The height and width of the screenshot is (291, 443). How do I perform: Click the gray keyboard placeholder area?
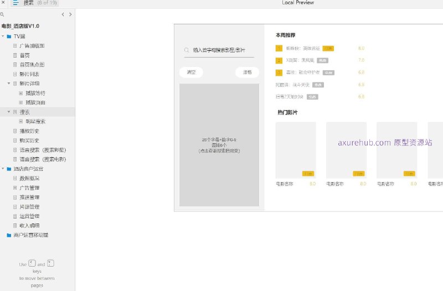[219, 145]
